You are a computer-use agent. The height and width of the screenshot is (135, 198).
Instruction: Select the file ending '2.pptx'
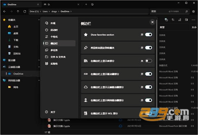(62, 126)
